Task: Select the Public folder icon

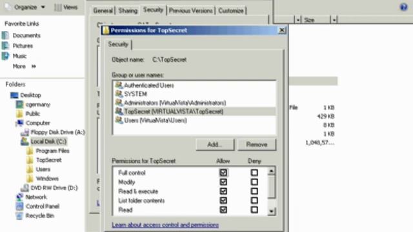Action: click(x=19, y=113)
